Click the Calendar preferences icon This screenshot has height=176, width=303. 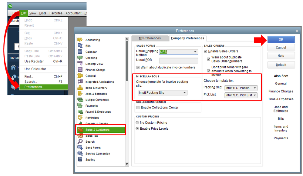[80, 52]
